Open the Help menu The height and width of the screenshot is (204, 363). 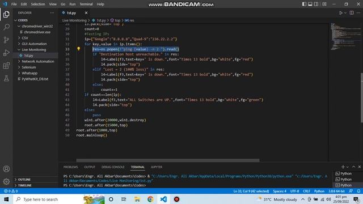point(100,4)
